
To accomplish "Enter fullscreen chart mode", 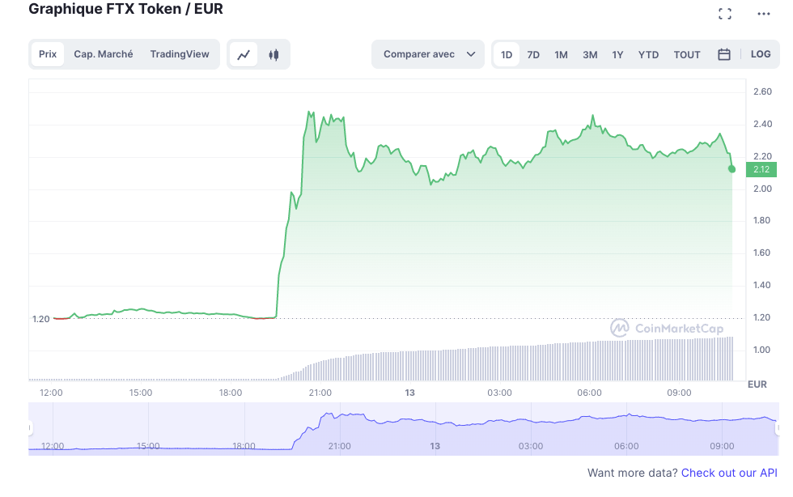I will (x=725, y=14).
